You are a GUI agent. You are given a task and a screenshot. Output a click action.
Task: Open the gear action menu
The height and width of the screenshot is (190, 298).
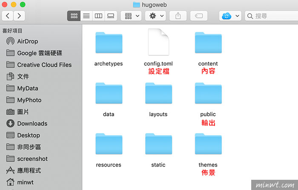pos(155,16)
